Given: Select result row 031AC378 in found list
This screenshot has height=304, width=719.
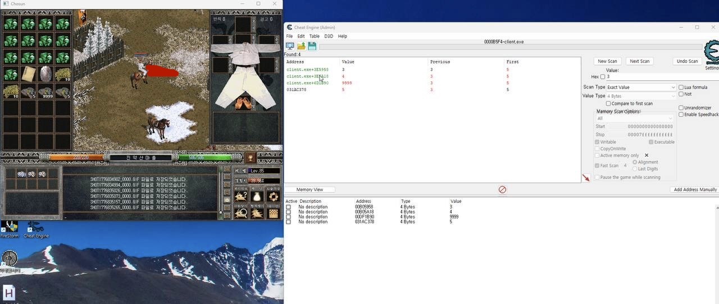Looking at the screenshot, I should click(x=433, y=90).
